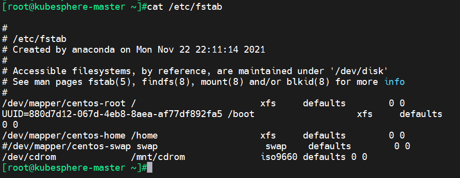Click the commented '#/dev/mapper/centos-swap' line

(206, 146)
